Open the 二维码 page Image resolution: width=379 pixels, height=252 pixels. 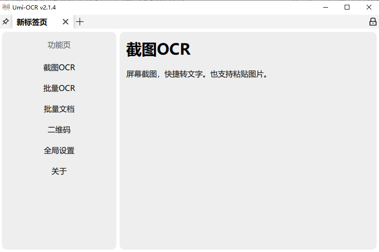tap(59, 130)
